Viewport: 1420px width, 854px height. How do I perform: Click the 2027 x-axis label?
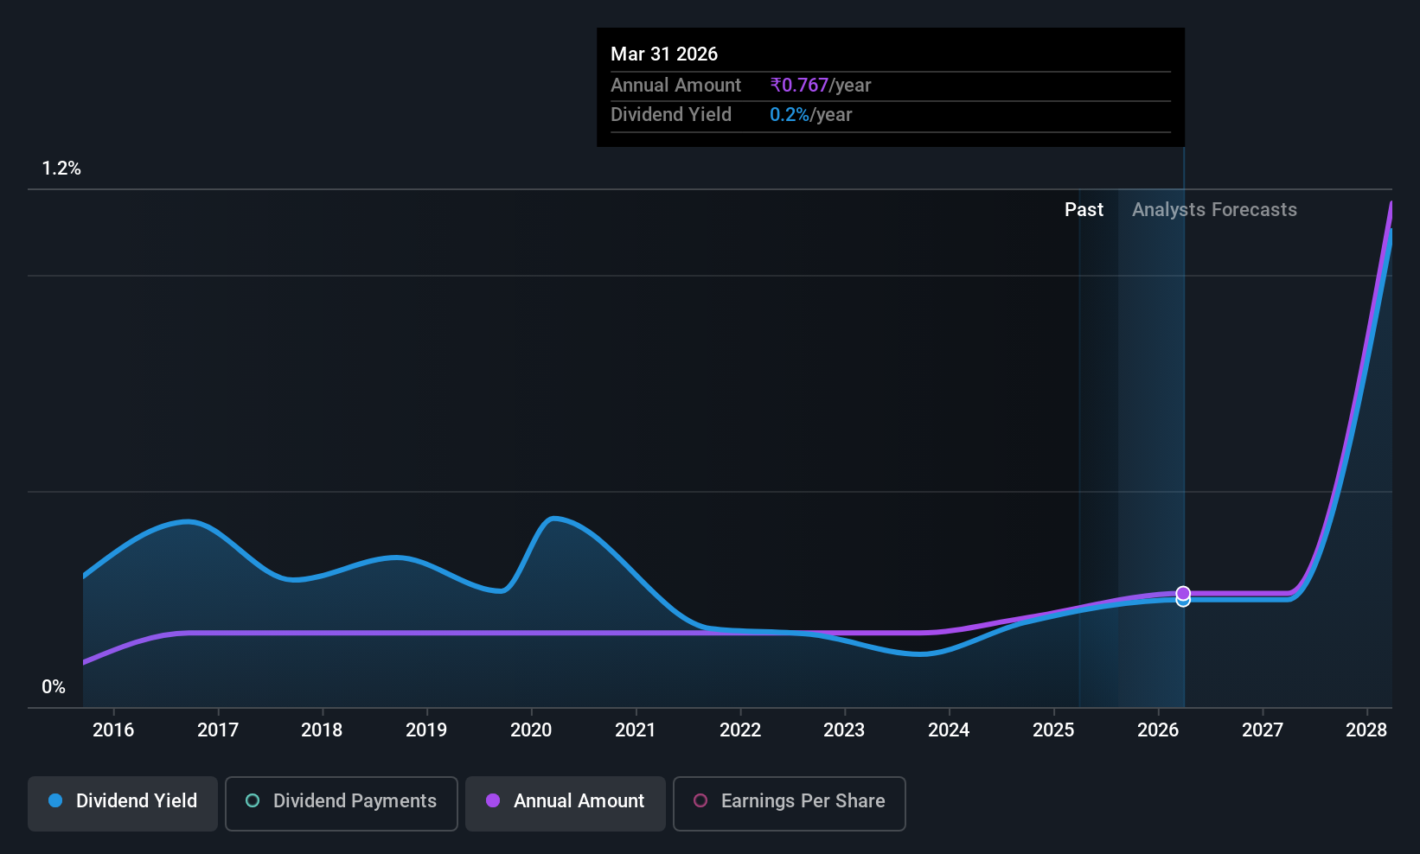tap(1263, 730)
